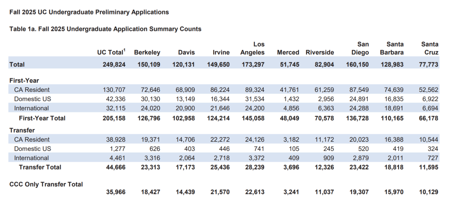Select UC Transfer Total 44,666
The image size is (470, 217).
click(x=116, y=167)
